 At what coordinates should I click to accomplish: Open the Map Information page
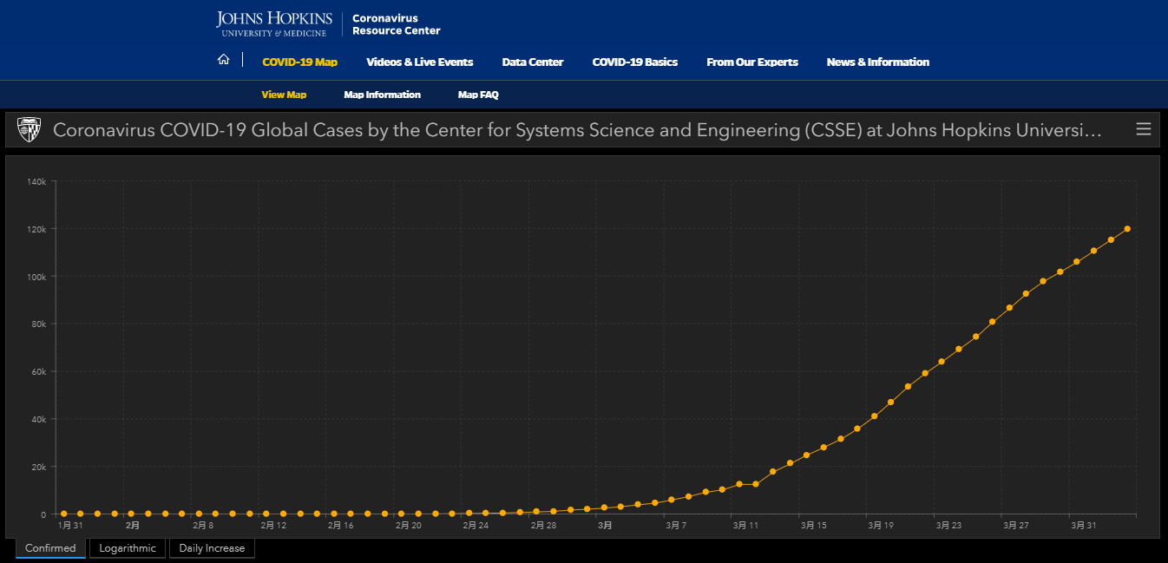[382, 95]
